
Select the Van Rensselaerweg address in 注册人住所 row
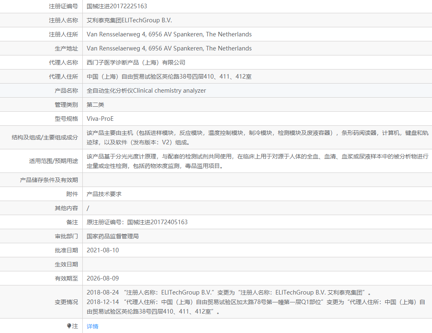click(x=169, y=34)
